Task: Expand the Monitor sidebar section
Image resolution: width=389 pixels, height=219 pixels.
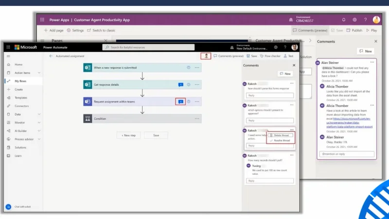Action: pyautogui.click(x=39, y=123)
